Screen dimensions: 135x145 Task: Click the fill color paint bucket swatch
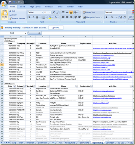(50, 17)
